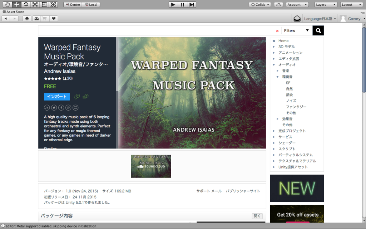
Task: Expand the 効果音 subcategory
Action: [277, 119]
